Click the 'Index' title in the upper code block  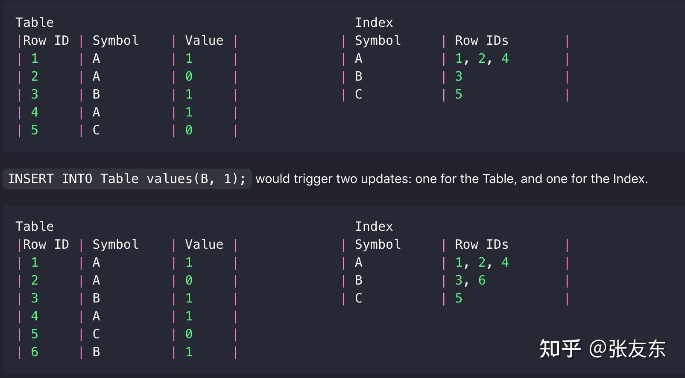pos(374,23)
